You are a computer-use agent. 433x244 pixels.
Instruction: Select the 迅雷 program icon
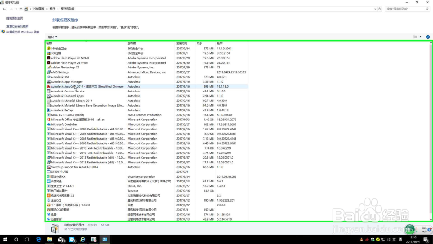[48, 215]
